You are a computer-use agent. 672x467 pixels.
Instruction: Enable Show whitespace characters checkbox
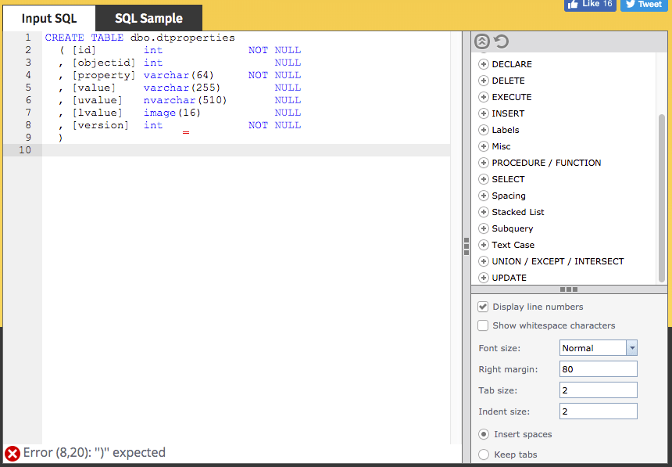(x=483, y=325)
